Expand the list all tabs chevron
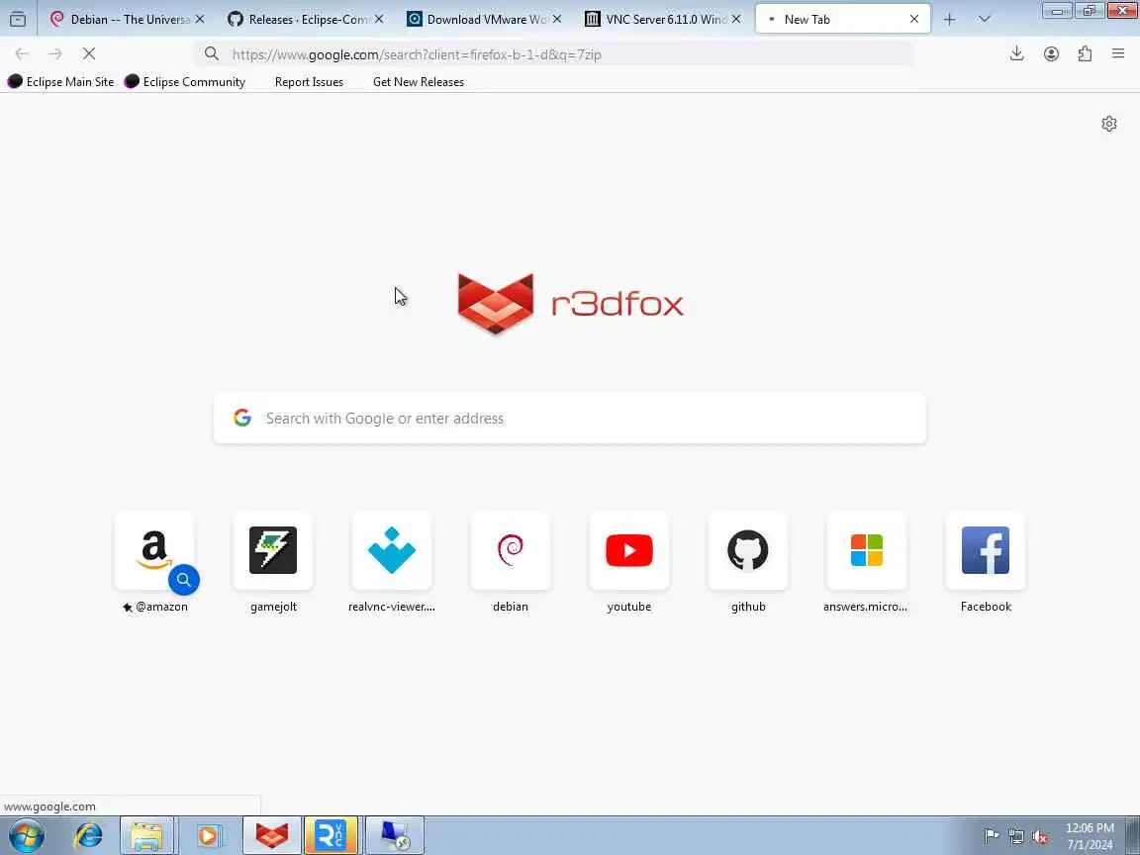1140x855 pixels. [x=985, y=20]
